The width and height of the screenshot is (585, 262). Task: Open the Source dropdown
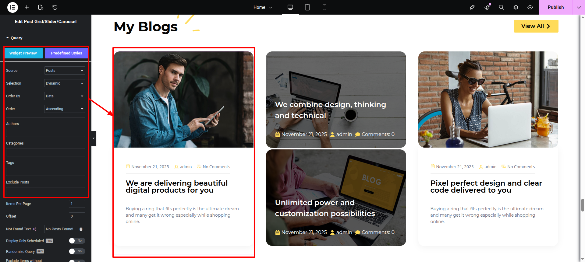(65, 71)
